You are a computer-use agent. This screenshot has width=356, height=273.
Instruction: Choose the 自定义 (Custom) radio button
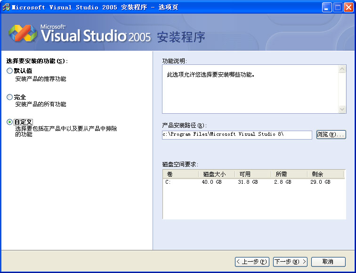pos(9,122)
